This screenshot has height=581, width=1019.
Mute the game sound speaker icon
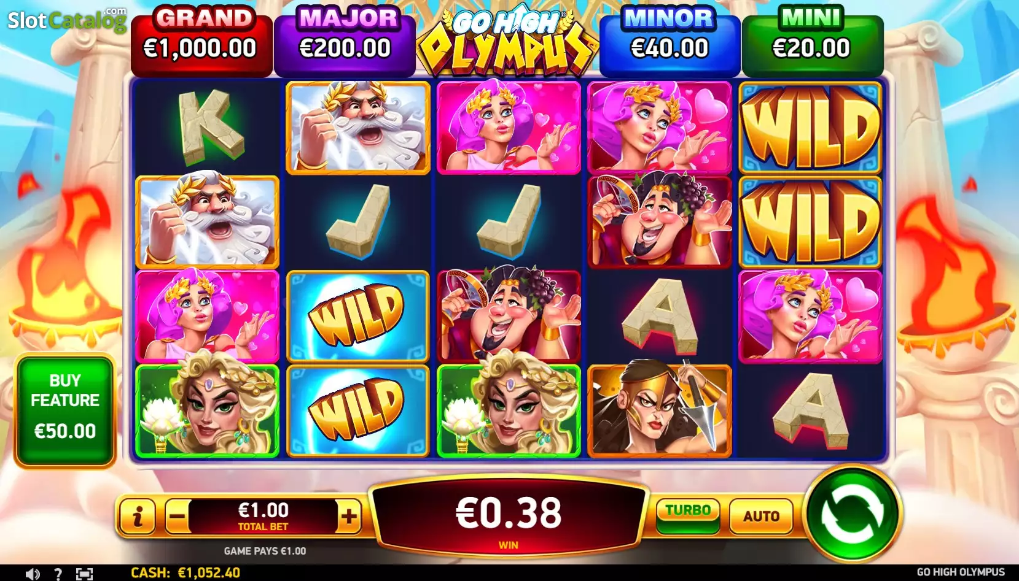click(33, 574)
